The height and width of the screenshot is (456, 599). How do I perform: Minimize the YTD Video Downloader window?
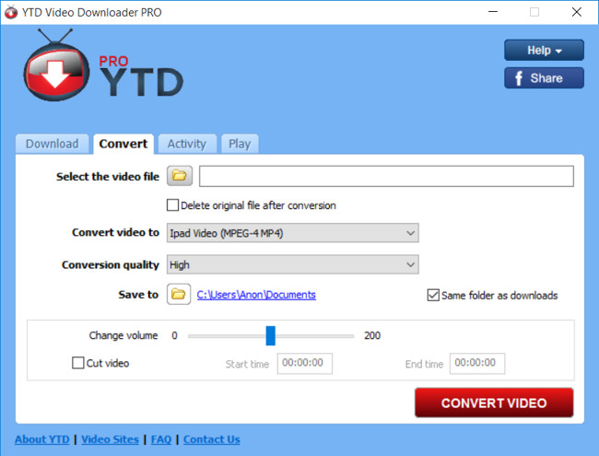pyautogui.click(x=493, y=12)
